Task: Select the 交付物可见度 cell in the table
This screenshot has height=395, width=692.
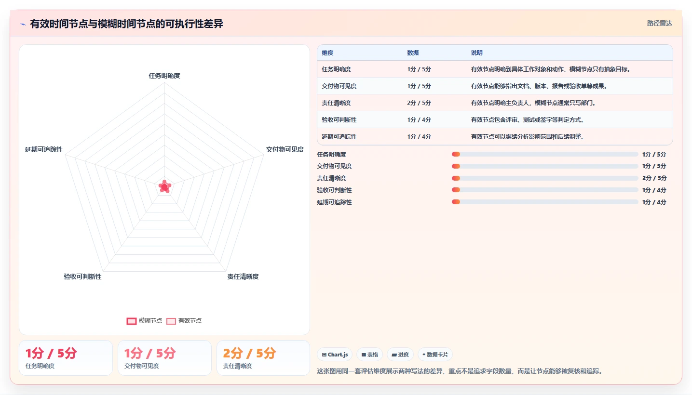Action: (x=339, y=86)
